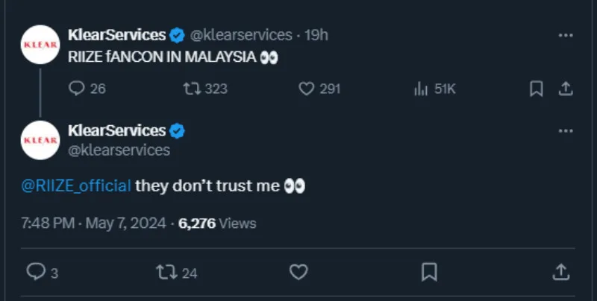Like the "they don't trust me" tweet
597x301 pixels.
[298, 272]
